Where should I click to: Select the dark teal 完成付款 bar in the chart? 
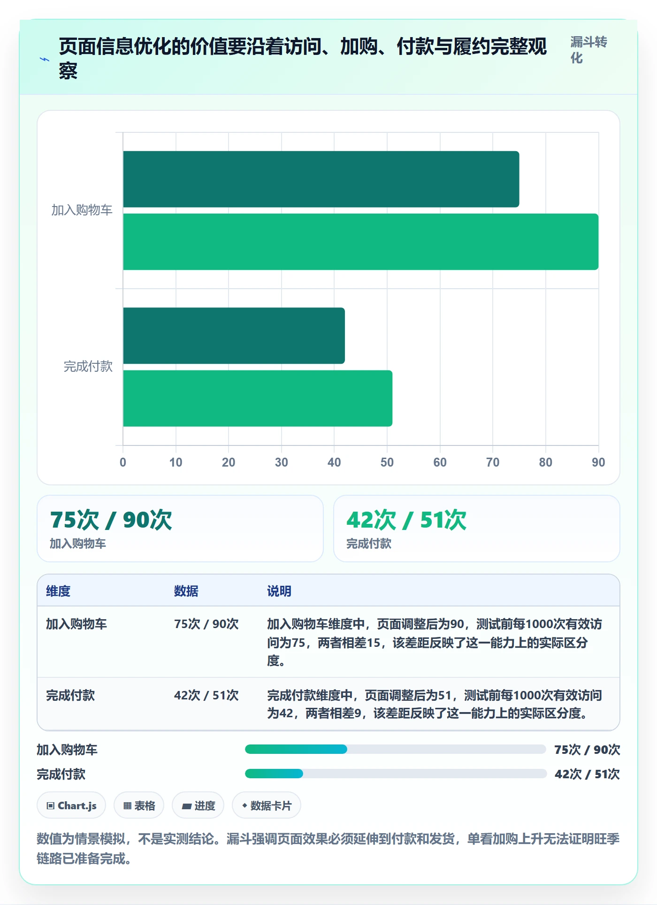click(x=234, y=336)
